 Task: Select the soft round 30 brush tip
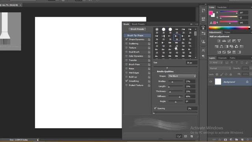(x=157, y=29)
